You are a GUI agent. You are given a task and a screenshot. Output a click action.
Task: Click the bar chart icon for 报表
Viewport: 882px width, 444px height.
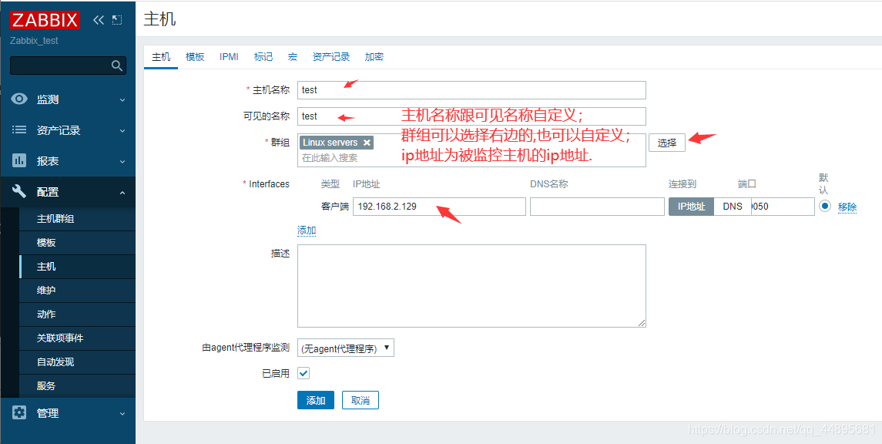pyautogui.click(x=19, y=161)
